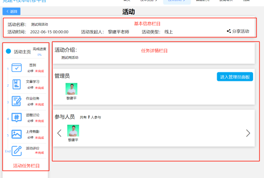Click the activity time 2022-06-15 00:00:00

coord(49,32)
